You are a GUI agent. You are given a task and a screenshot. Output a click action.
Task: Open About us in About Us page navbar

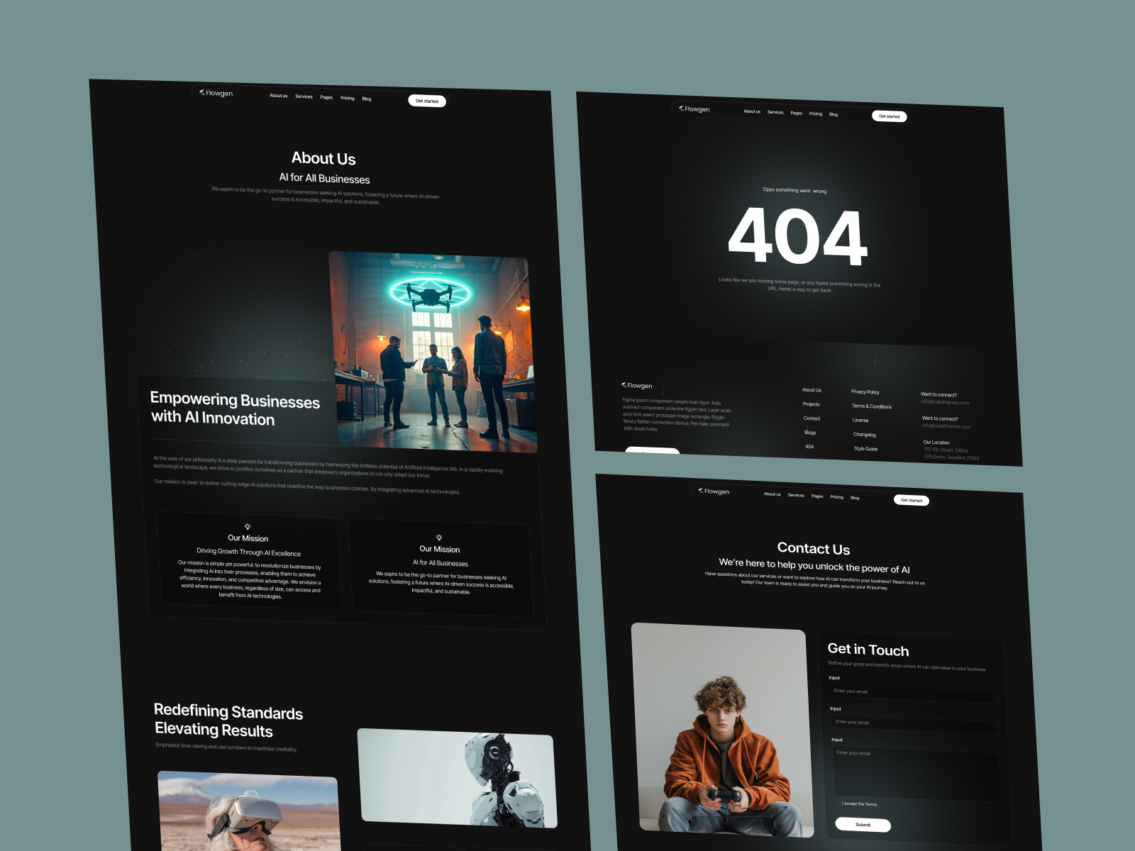(x=279, y=96)
